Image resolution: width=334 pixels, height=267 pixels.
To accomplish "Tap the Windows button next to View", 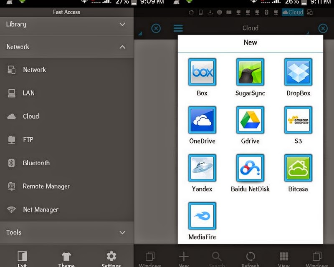I will click(x=317, y=259).
